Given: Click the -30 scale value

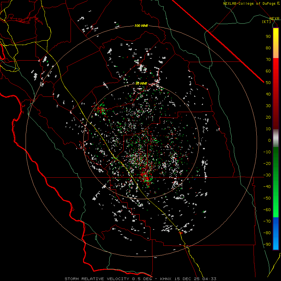Looking at the screenshot, I should 267,175.
